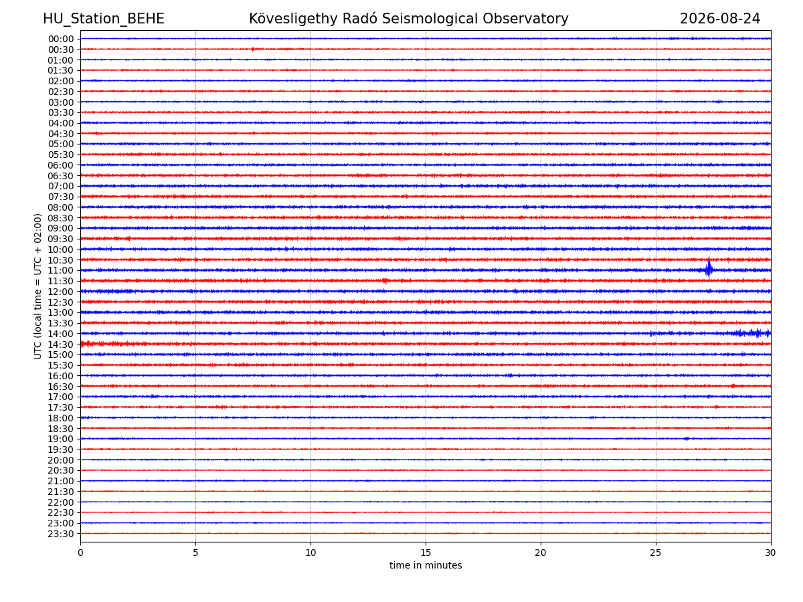
Task: Click the small event on 19:00 trace
Action: (x=687, y=439)
